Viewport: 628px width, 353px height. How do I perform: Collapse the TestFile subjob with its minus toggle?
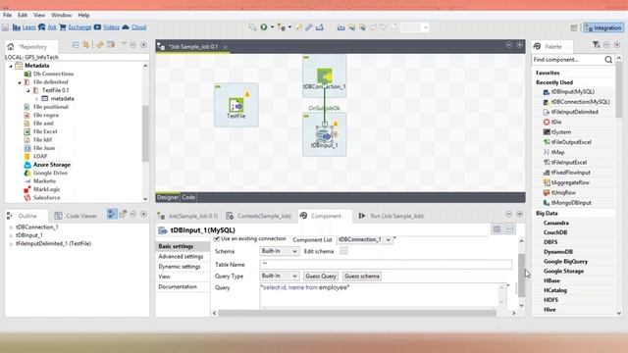coord(218,86)
